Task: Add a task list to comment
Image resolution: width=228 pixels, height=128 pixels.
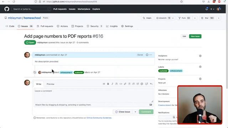Action: [x=138, y=84]
